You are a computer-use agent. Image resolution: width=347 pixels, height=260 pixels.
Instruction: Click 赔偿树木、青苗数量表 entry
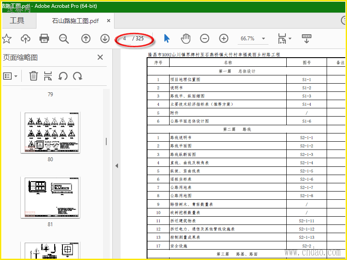[191, 204]
